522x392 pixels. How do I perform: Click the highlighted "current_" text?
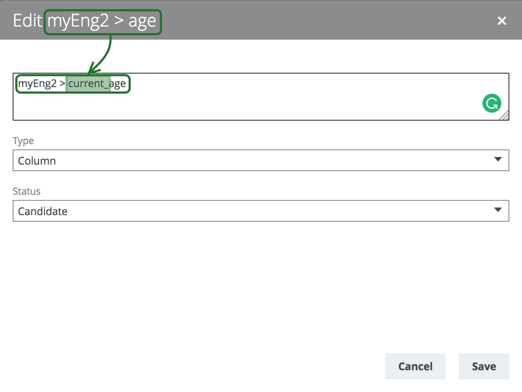[88, 84]
